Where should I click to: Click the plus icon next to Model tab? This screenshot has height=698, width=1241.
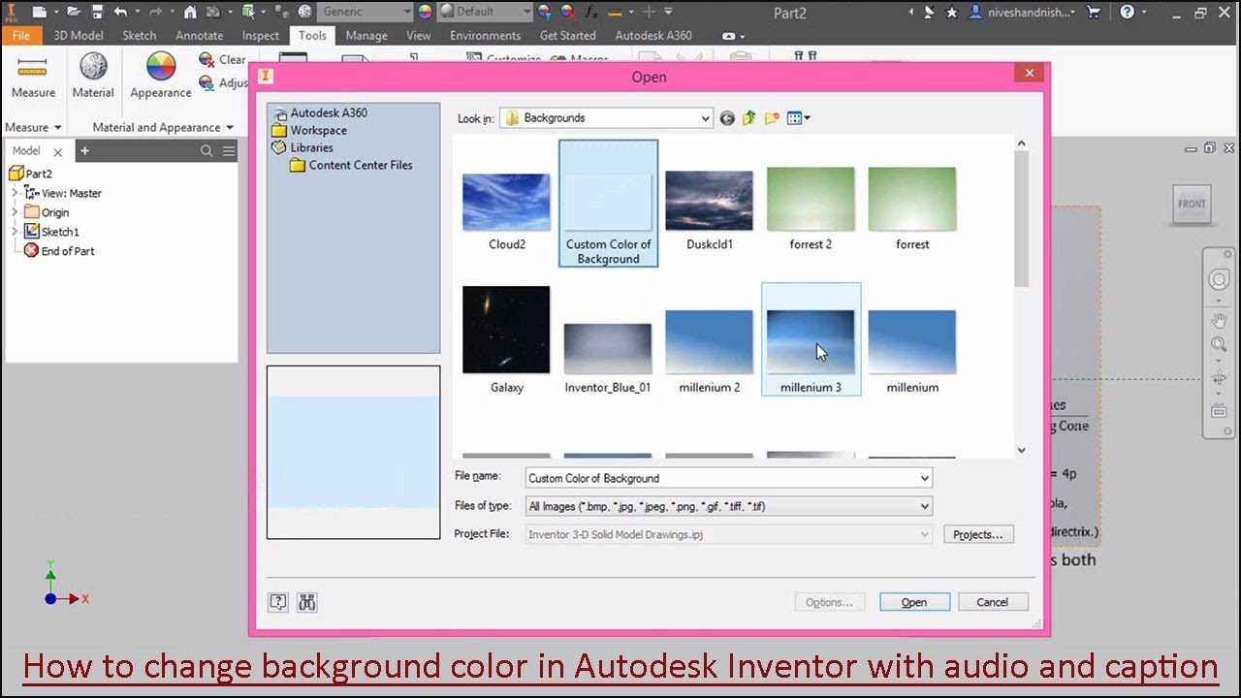click(x=84, y=150)
